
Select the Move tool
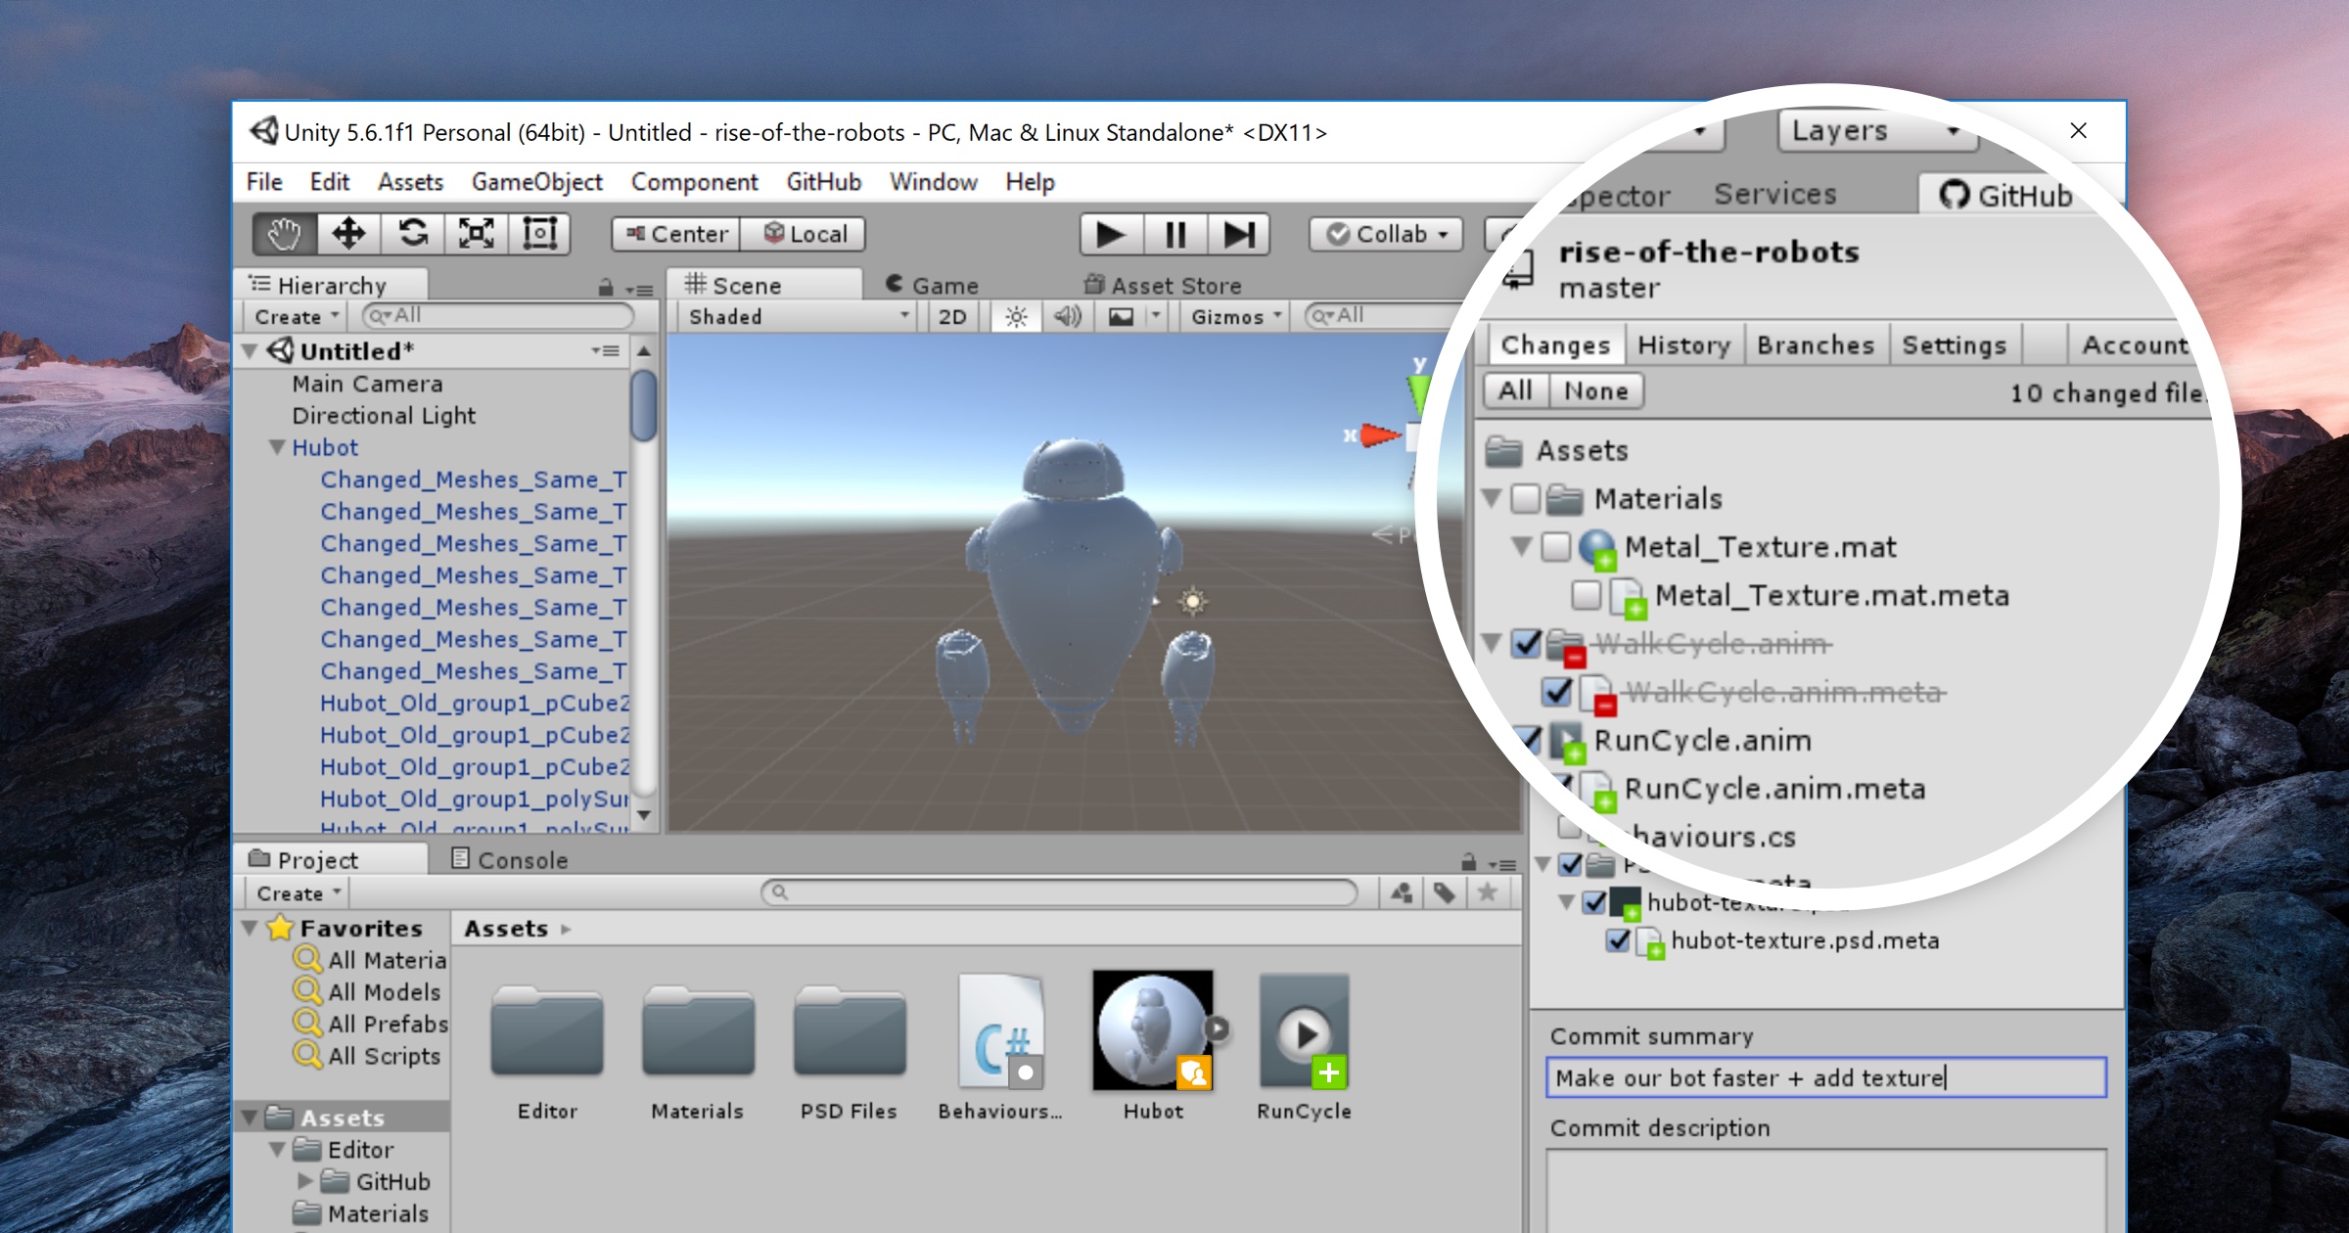point(348,234)
